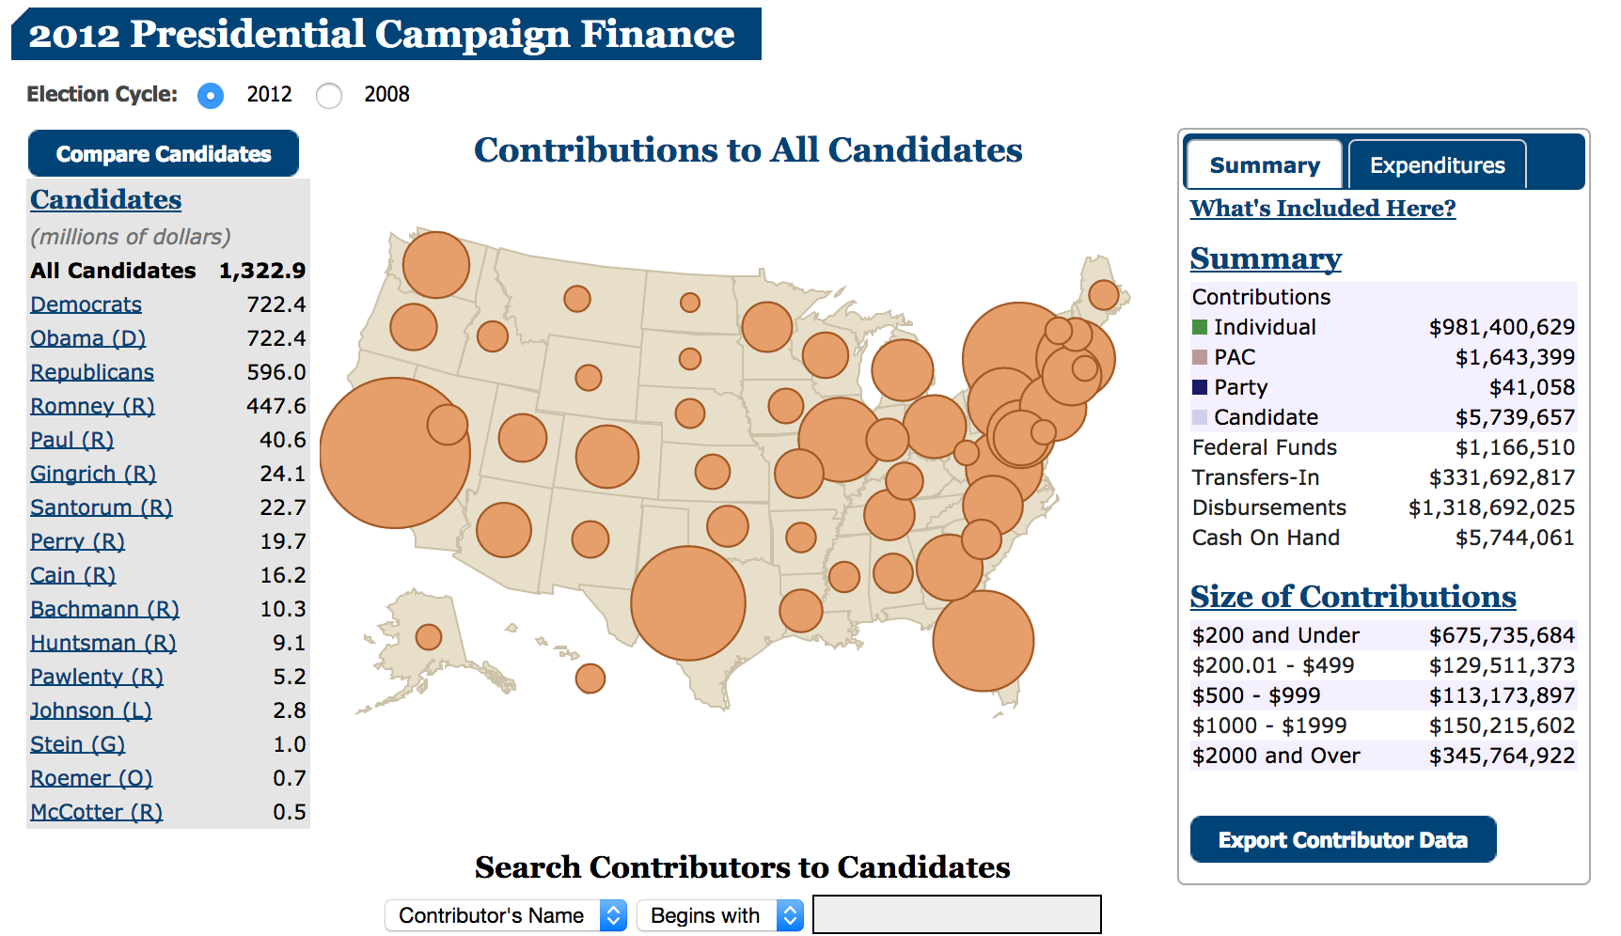
Task: Open the Begins with dropdown
Action: (720, 915)
